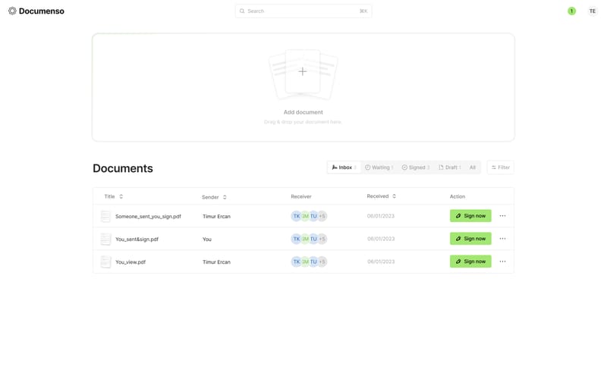Open more options for Someone_sent_you_sign.pdf
Screen dimensions: 607x379
click(x=502, y=216)
